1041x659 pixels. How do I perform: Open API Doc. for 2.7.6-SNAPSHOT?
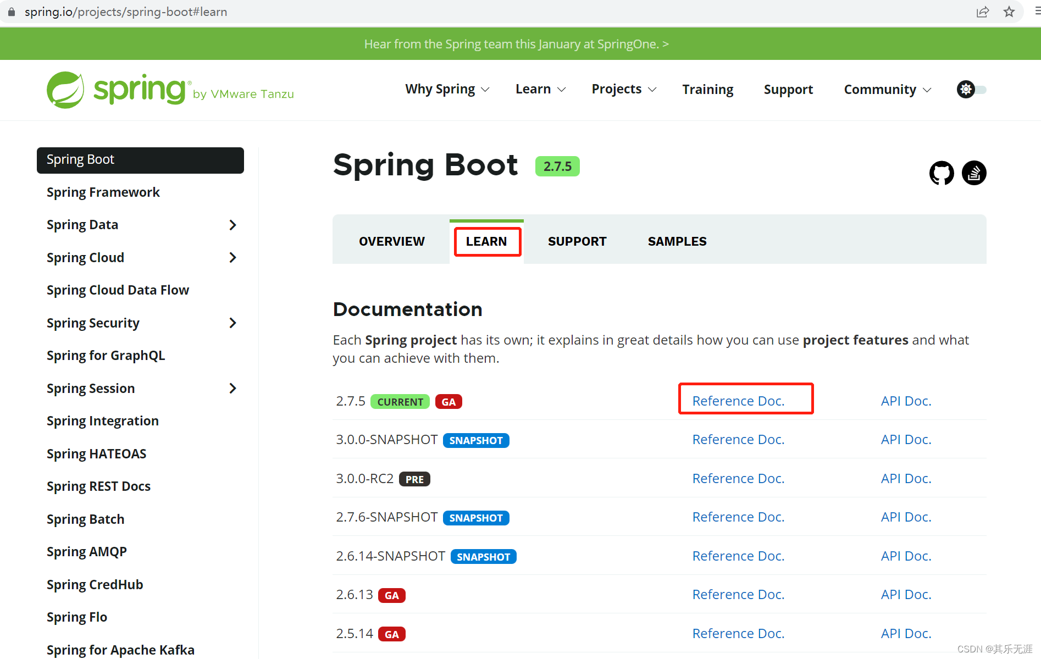tap(906, 517)
